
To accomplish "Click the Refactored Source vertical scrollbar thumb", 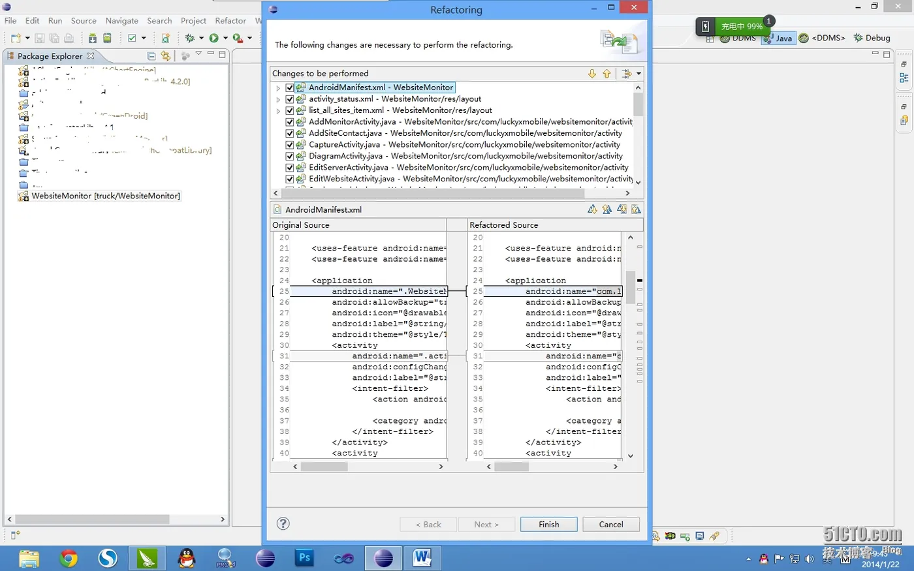I will (x=630, y=287).
